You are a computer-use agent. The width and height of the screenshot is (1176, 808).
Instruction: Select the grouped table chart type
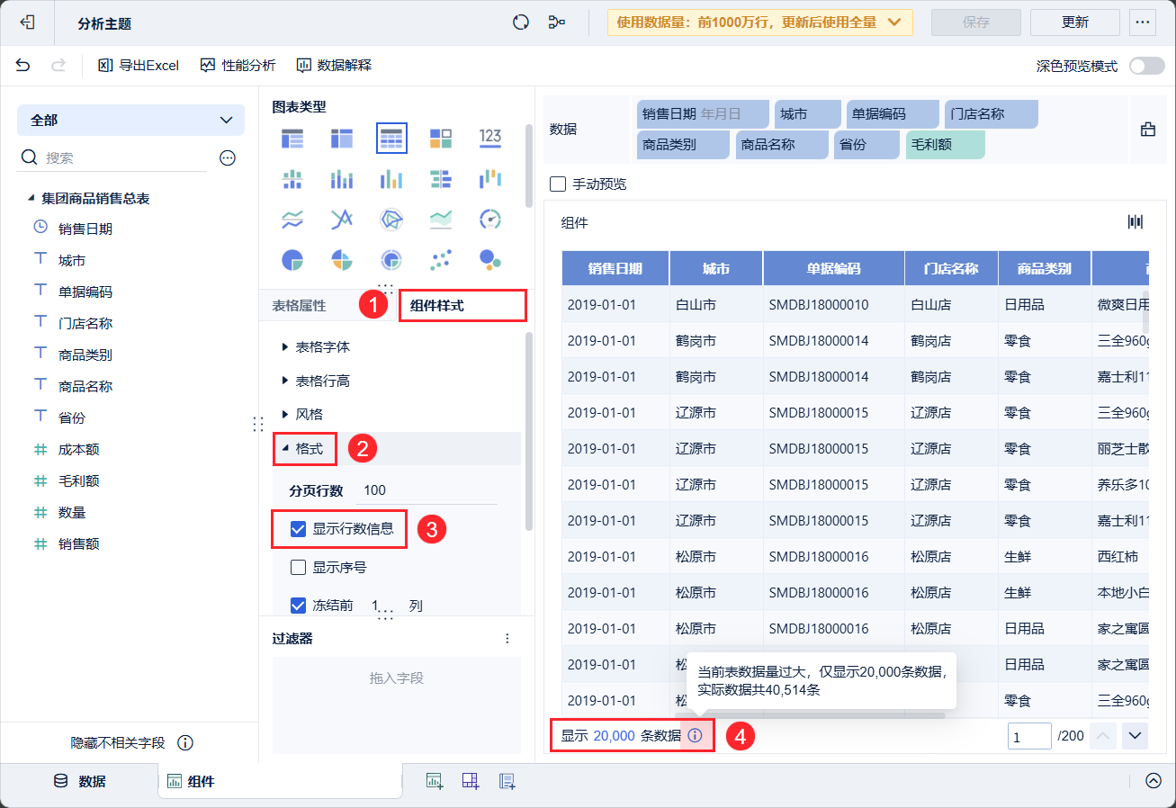pyautogui.click(x=292, y=139)
